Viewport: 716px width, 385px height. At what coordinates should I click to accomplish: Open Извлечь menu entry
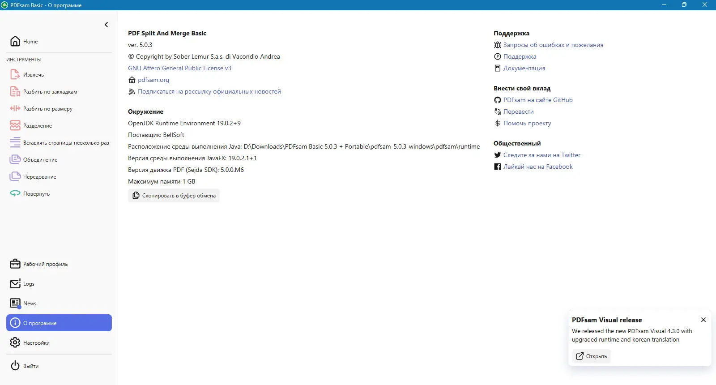point(34,75)
